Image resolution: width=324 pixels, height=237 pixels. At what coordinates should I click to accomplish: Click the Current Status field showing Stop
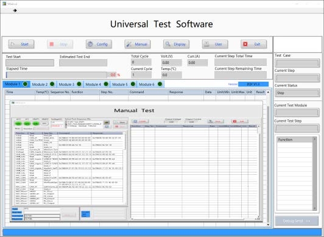(297, 93)
